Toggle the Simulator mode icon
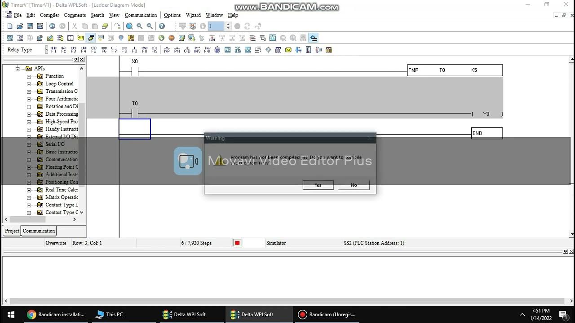Viewport: 575px width, 323px height. click(314, 38)
